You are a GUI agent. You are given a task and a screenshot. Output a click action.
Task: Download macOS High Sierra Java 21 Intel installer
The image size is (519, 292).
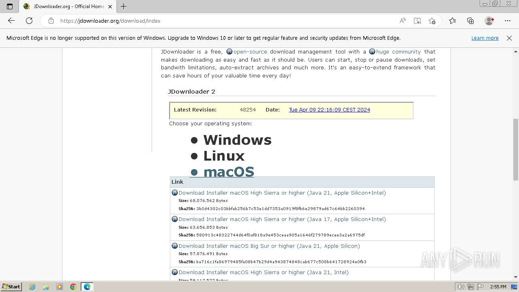pyautogui.click(x=264, y=273)
